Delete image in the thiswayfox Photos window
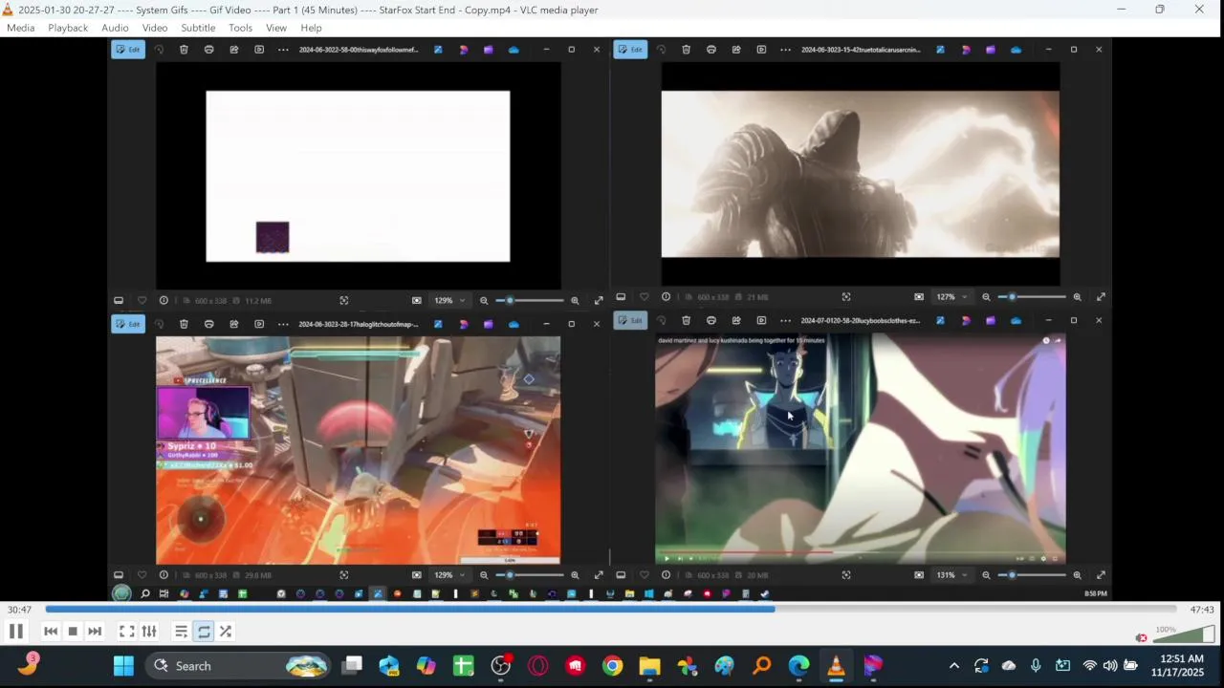The width and height of the screenshot is (1224, 688). point(184,50)
